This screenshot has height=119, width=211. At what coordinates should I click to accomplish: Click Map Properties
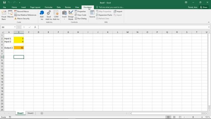pos(104,12)
